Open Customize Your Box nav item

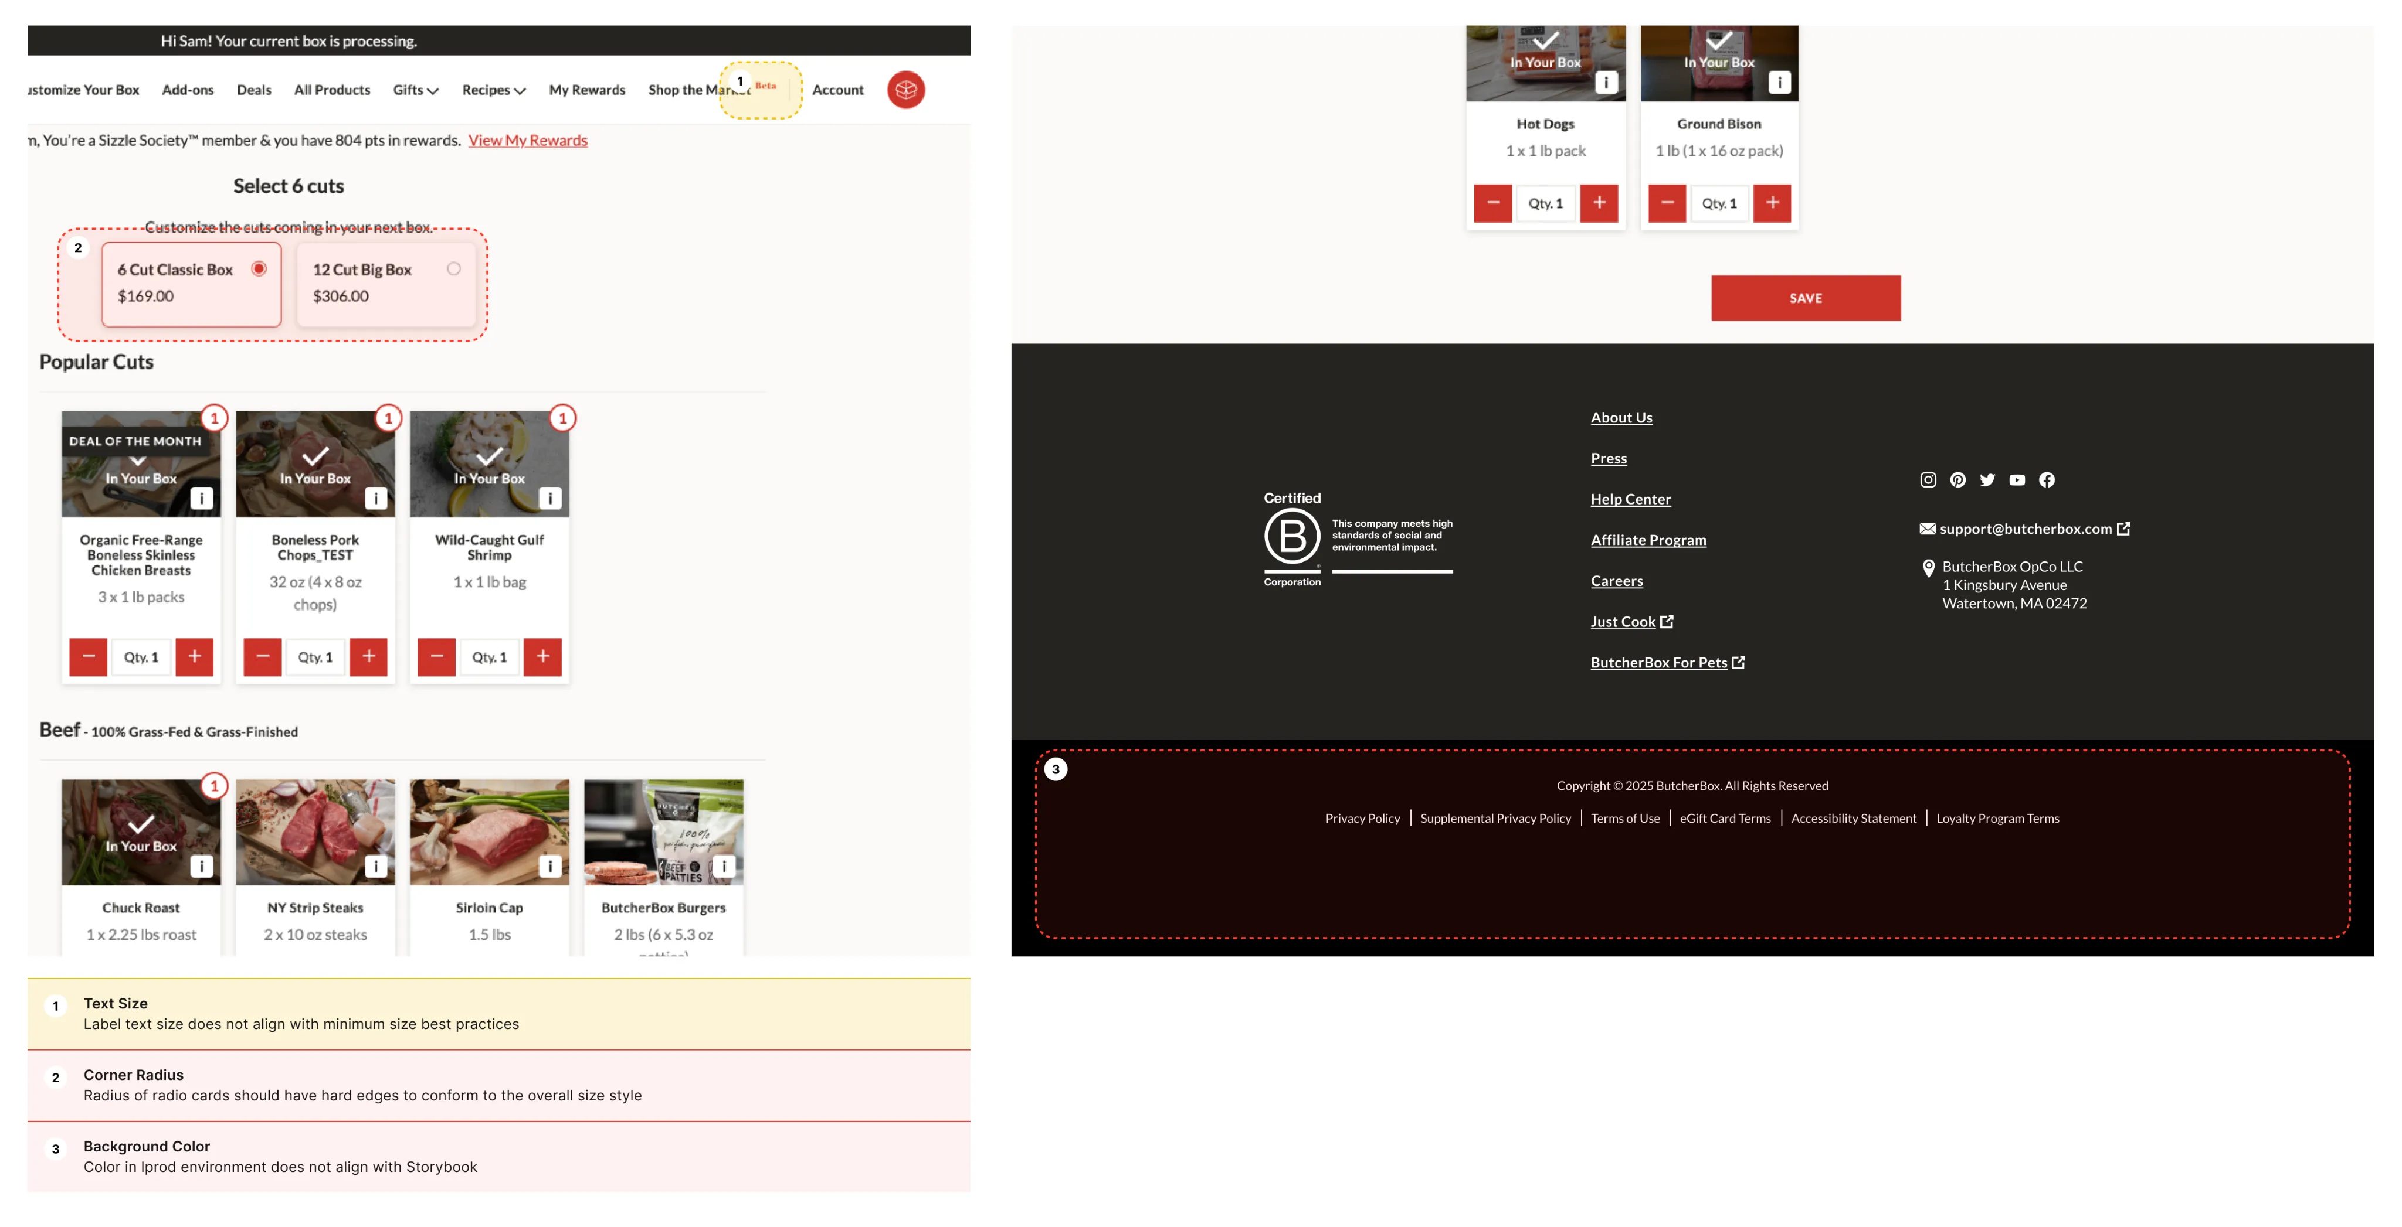click(83, 90)
